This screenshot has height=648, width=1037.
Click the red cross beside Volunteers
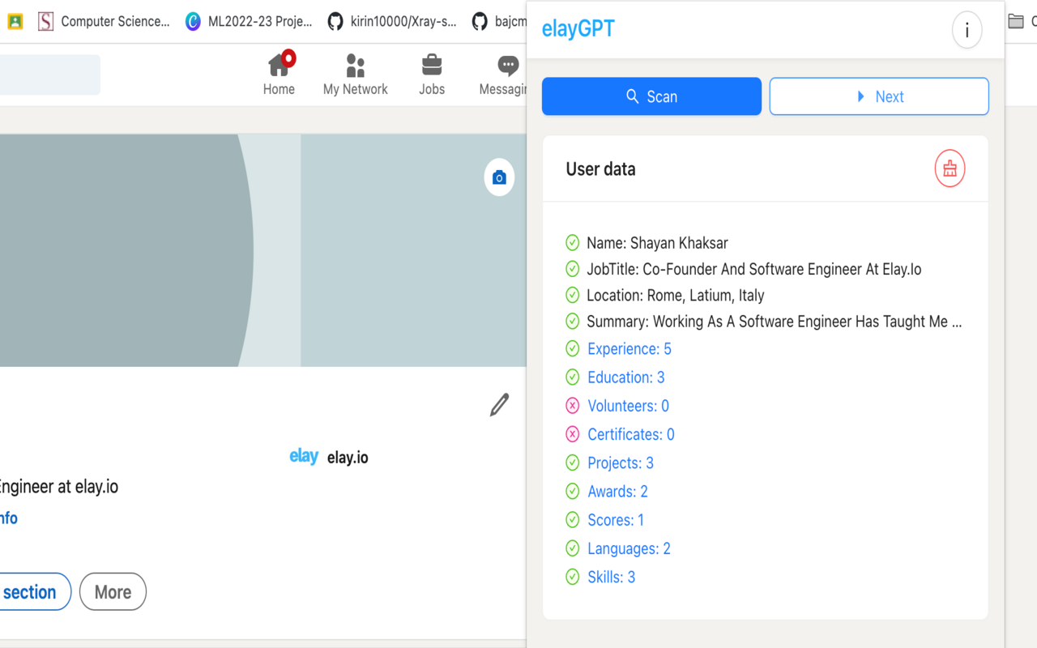(x=572, y=405)
